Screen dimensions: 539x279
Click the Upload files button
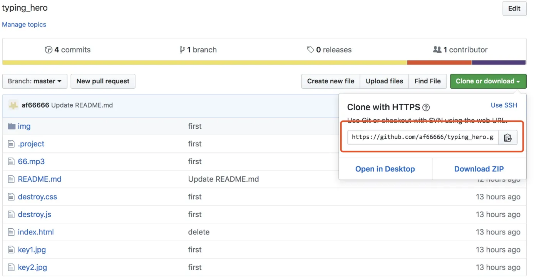[384, 81]
